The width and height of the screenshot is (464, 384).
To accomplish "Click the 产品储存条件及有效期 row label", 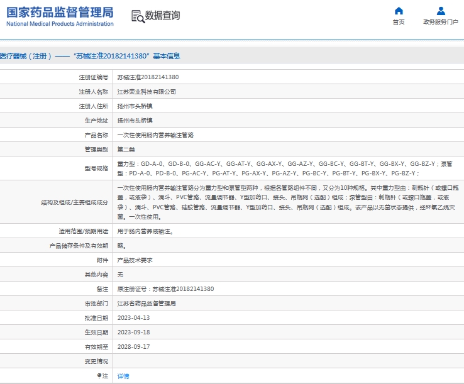I will 79,246.
